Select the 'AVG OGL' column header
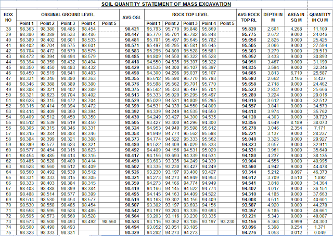The width and height of the screenshot is (333, 236). pyautogui.click(x=132, y=17)
